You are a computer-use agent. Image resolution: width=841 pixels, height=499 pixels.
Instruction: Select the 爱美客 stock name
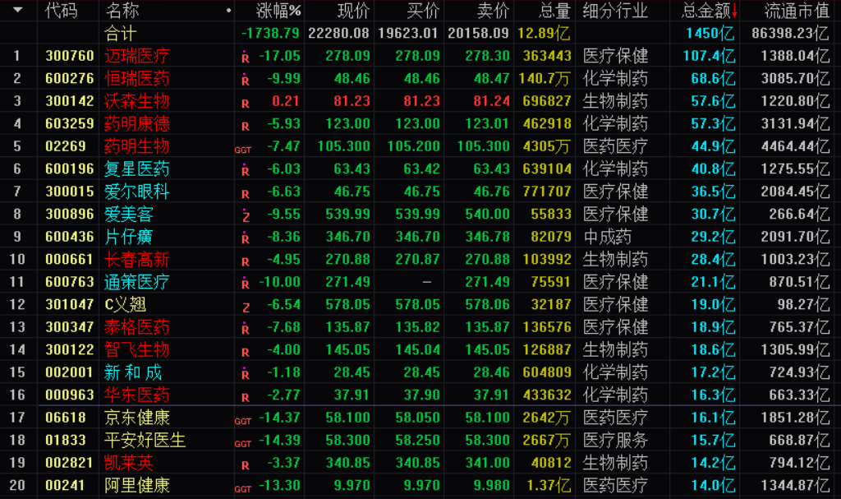point(129,215)
